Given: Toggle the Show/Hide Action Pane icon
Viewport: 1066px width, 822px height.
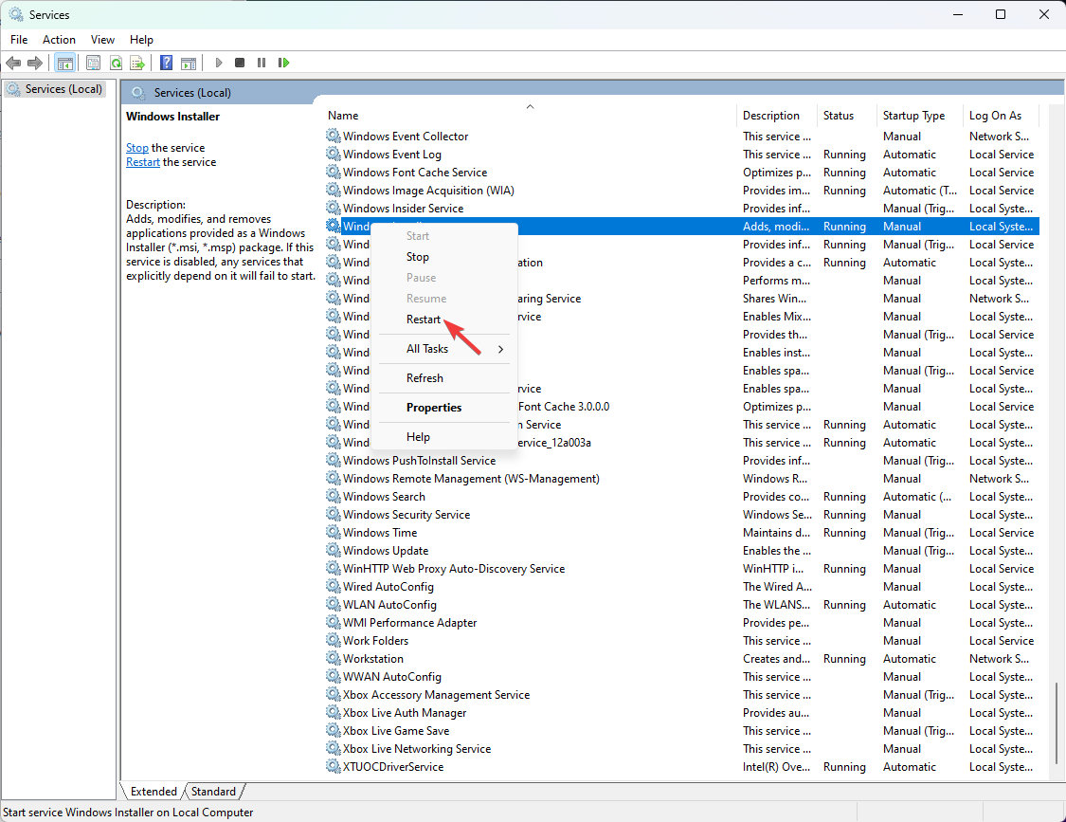Looking at the screenshot, I should (189, 63).
